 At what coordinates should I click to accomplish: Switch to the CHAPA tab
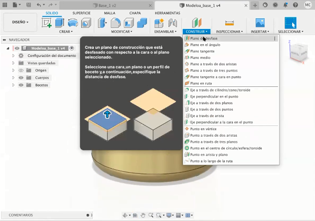pyautogui.click(x=135, y=13)
